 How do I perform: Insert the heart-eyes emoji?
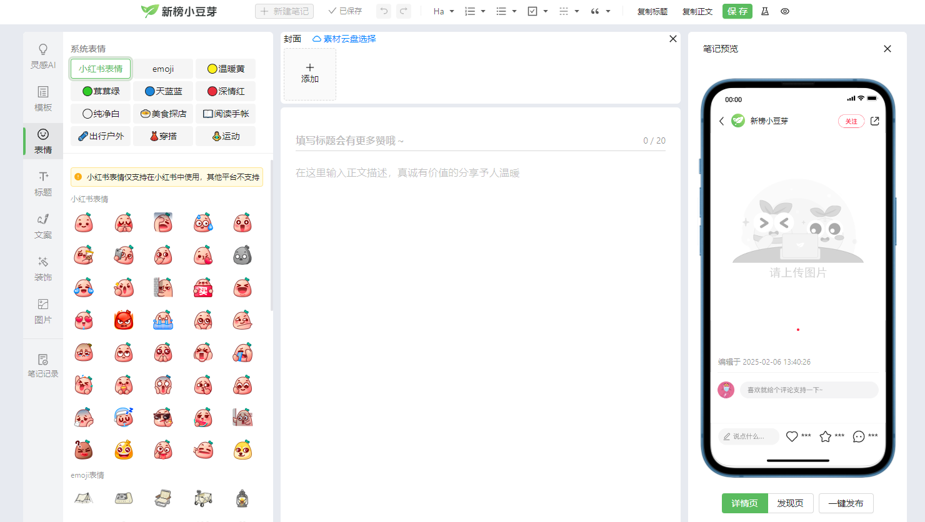tap(84, 320)
